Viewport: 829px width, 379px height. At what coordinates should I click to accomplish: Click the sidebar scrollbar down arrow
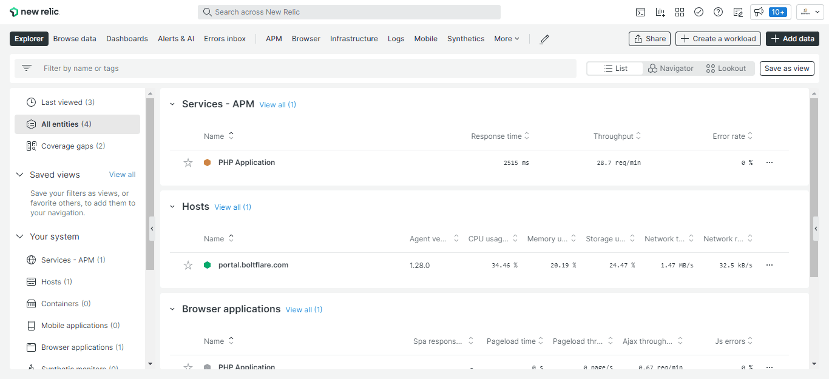150,364
